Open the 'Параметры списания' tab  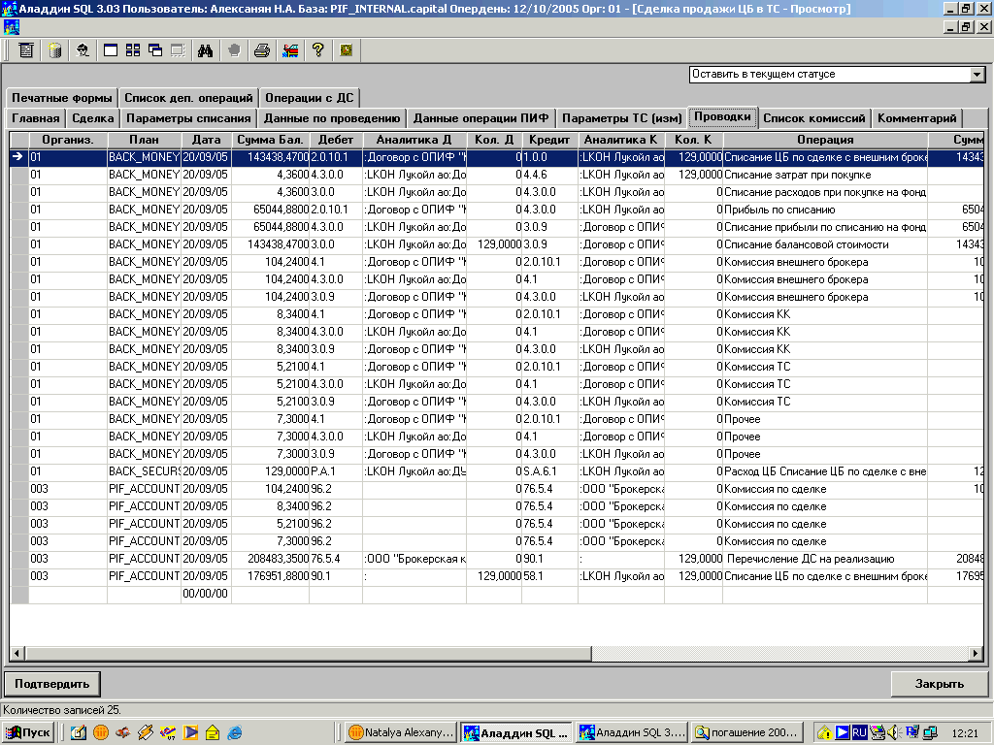(x=188, y=117)
